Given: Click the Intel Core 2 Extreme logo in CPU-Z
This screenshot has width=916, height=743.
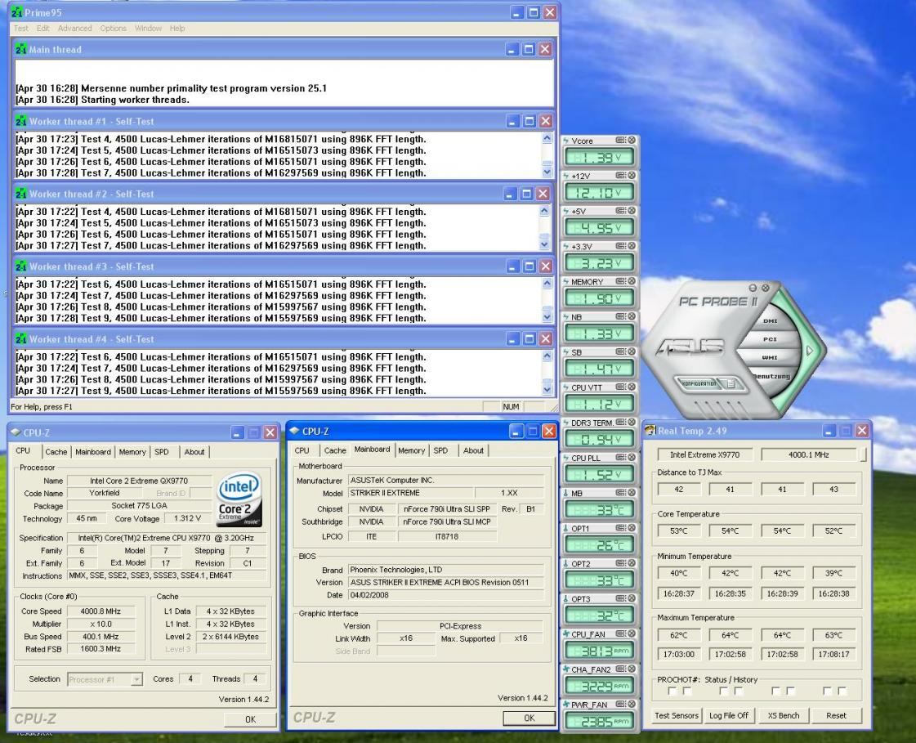Looking at the screenshot, I should click(239, 499).
